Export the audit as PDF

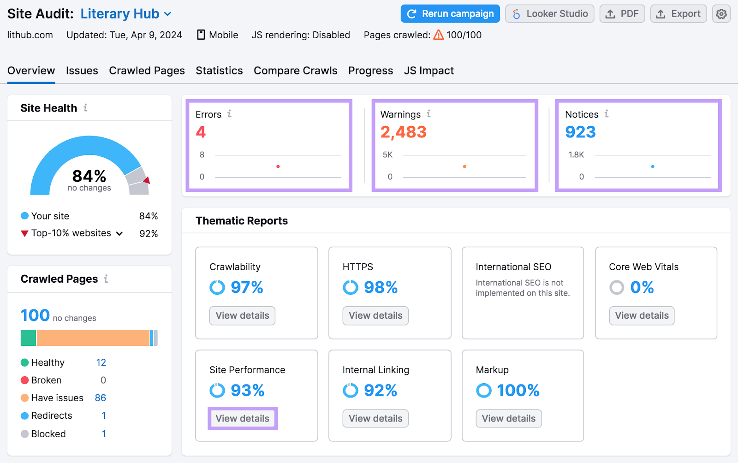(622, 13)
